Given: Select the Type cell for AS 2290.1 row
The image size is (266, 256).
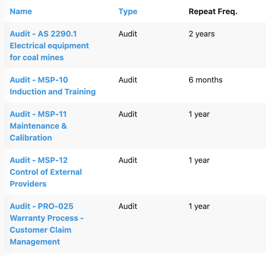Looking at the screenshot, I should pyautogui.click(x=128, y=34).
